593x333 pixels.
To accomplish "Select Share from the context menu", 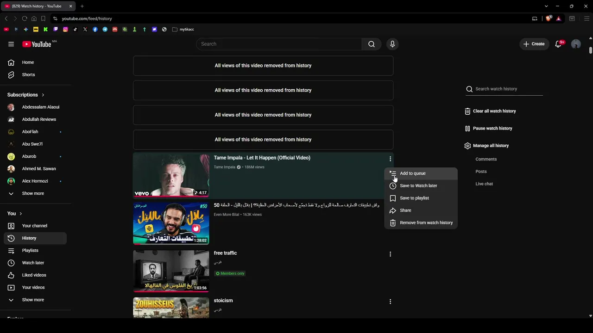I will [x=421, y=210].
